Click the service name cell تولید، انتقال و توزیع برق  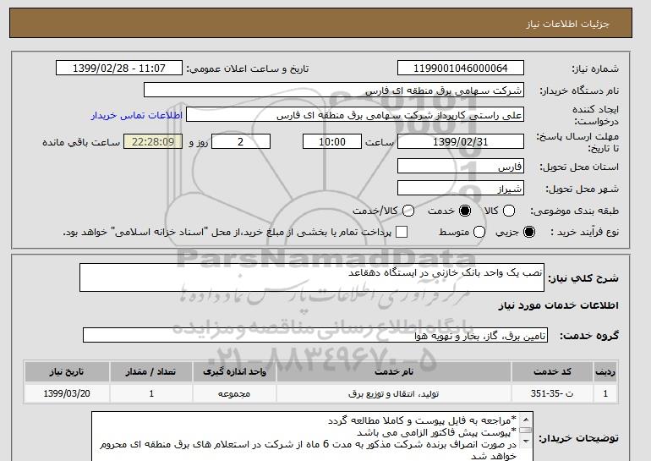(394, 393)
